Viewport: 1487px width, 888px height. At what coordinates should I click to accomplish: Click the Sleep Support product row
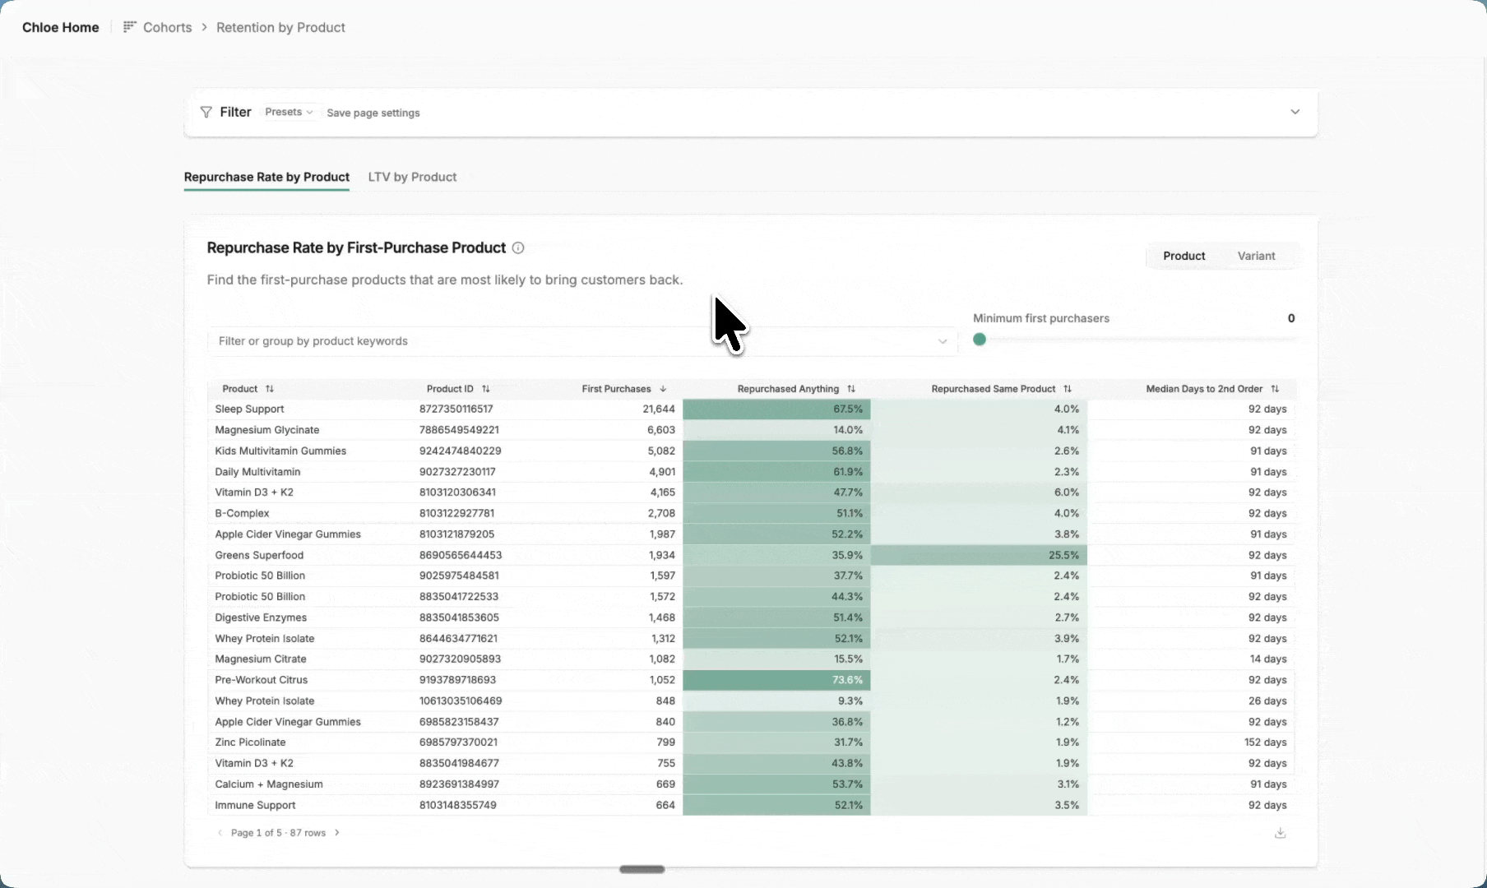pyautogui.click(x=751, y=409)
